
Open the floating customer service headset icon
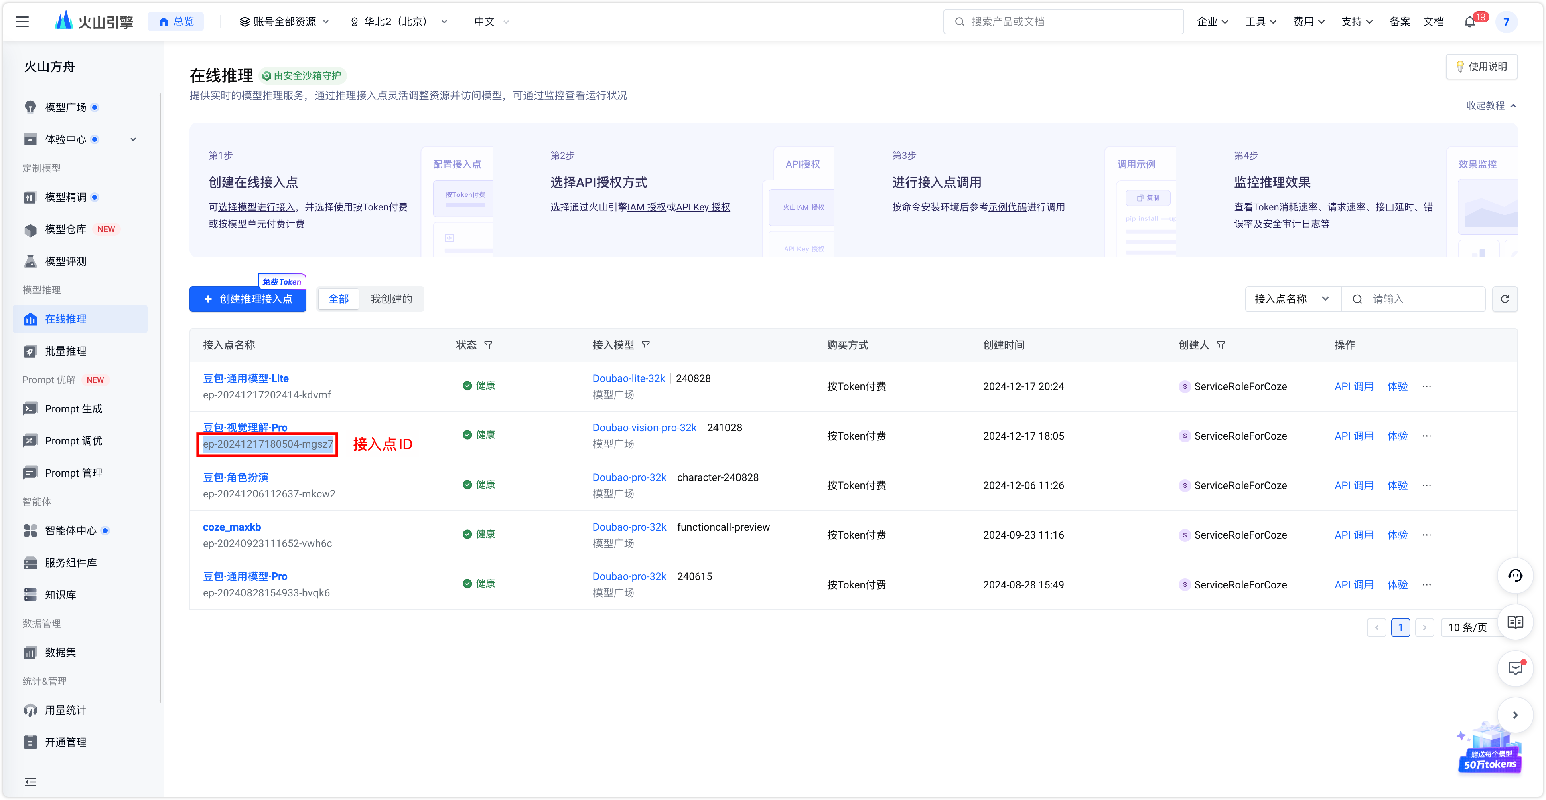1515,575
